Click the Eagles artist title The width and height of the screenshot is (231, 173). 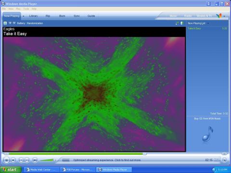pyautogui.click(x=9, y=29)
